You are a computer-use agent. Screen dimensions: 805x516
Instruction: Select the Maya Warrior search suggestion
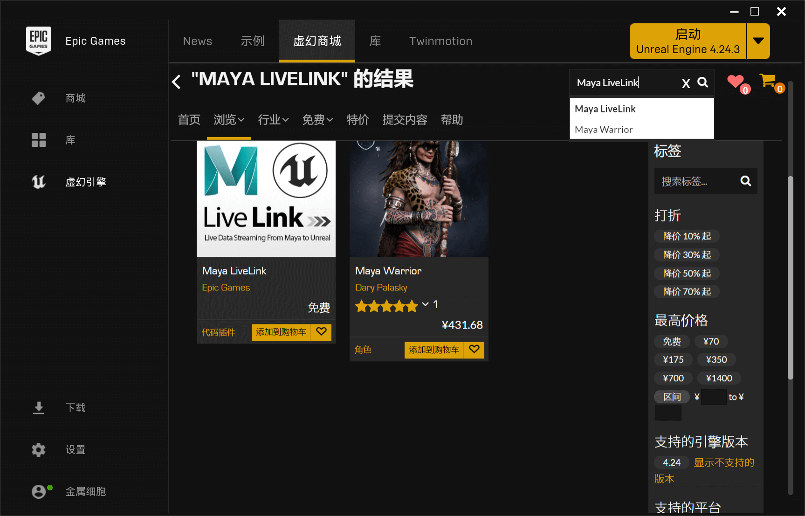[x=642, y=130]
